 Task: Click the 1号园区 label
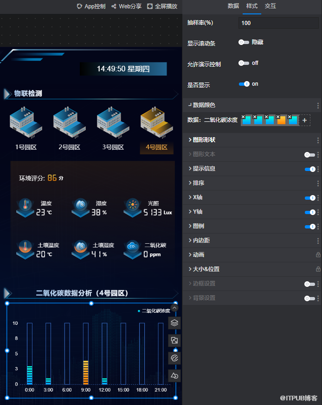(26, 147)
